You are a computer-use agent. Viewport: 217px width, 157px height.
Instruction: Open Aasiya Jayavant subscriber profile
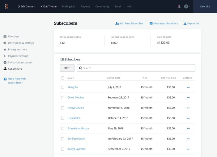coord(76,149)
